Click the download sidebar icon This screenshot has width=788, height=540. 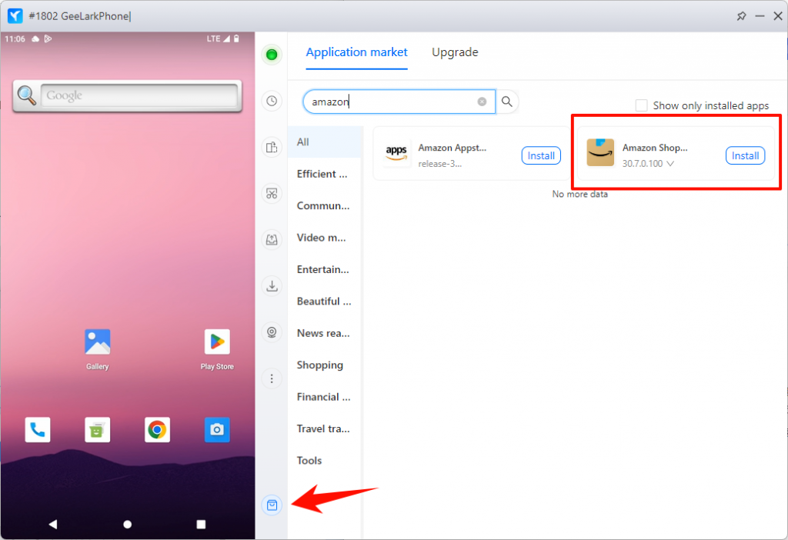[272, 286]
